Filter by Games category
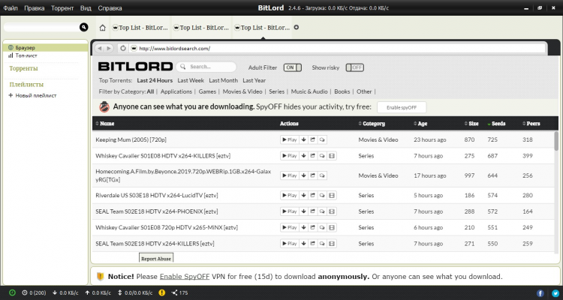The image size is (563, 300). tap(207, 91)
